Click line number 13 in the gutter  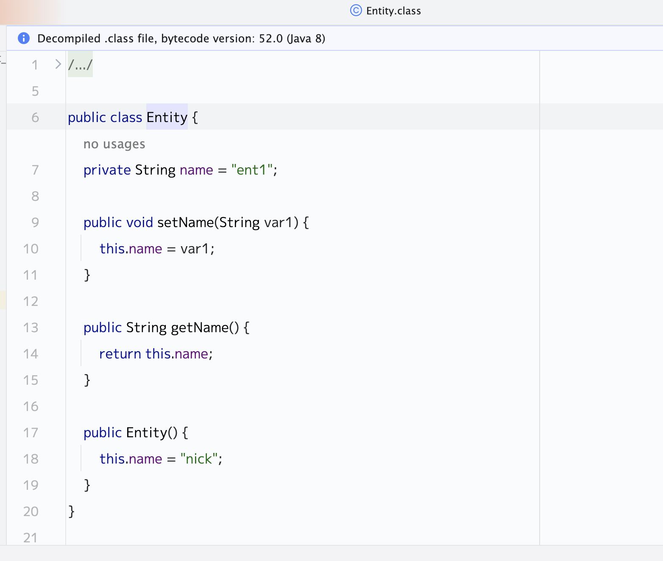click(x=31, y=328)
